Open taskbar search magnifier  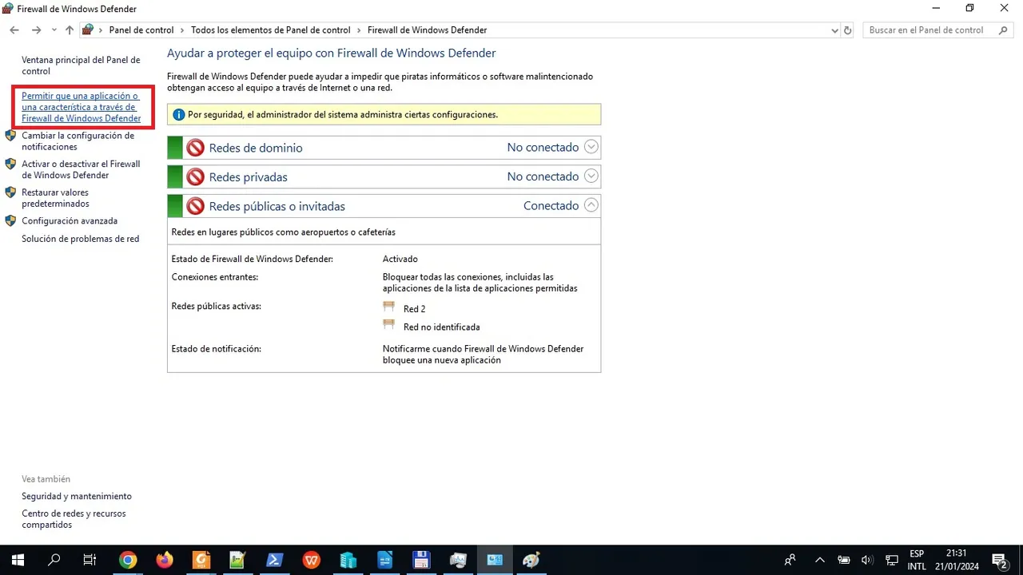point(54,560)
